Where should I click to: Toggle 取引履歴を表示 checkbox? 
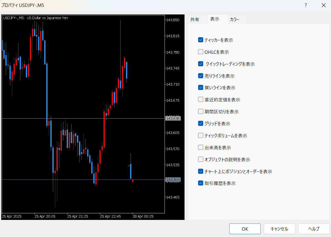click(201, 183)
